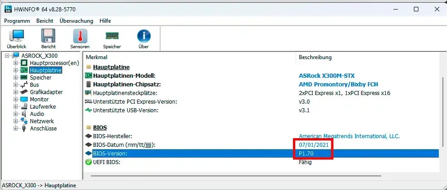The width and height of the screenshot is (447, 190).
Task: Select Monitor in the tree
Action: [40, 99]
